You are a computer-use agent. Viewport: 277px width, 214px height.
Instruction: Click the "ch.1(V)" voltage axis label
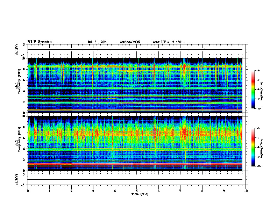(17, 50)
